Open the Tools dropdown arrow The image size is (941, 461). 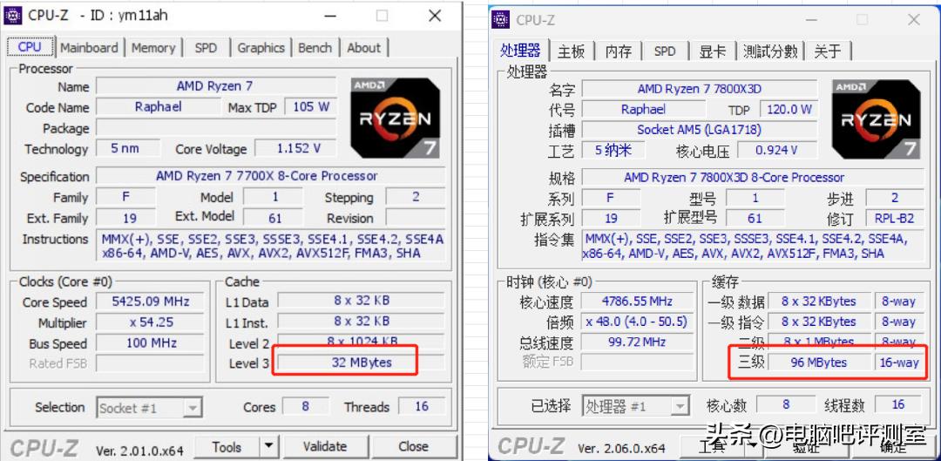click(x=269, y=446)
